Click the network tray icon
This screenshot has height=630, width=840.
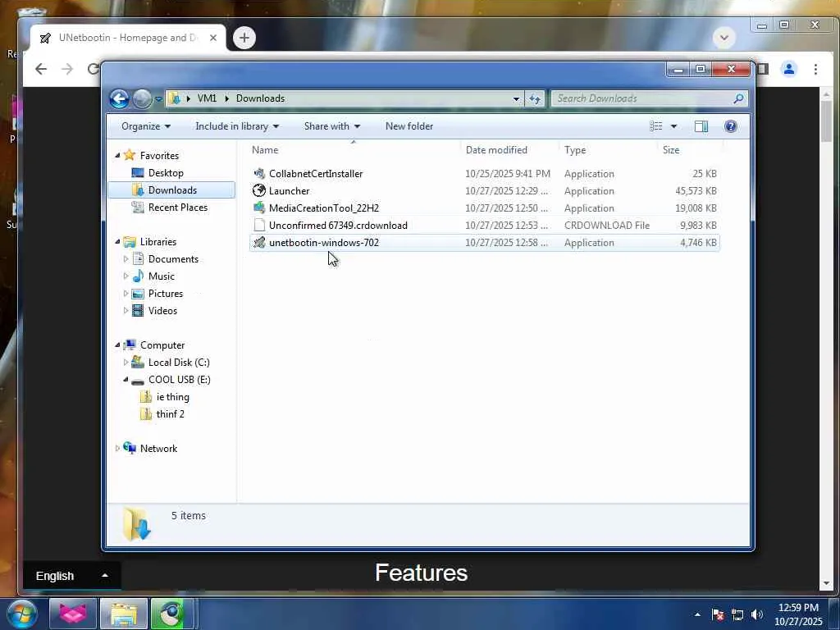737,614
